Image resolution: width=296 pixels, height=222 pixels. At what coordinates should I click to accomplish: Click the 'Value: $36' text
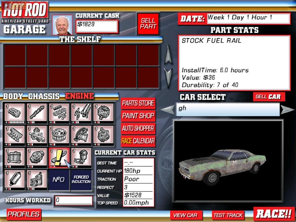[x=198, y=77]
